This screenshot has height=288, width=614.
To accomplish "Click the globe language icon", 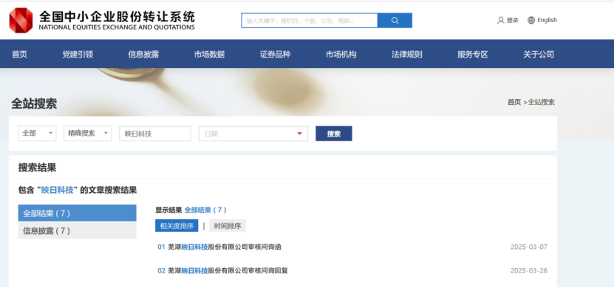I will pos(531,21).
